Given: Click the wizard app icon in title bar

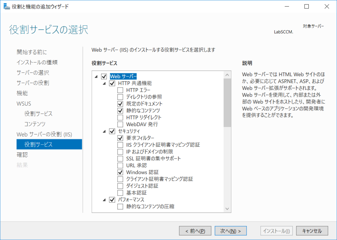Looking at the screenshot, I should coord(7,7).
